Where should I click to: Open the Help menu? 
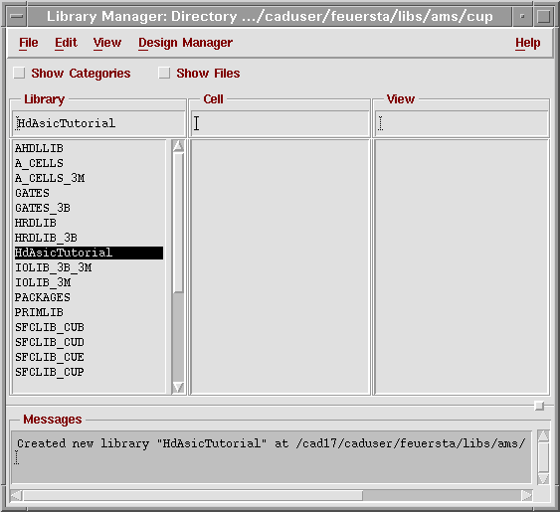(x=527, y=43)
